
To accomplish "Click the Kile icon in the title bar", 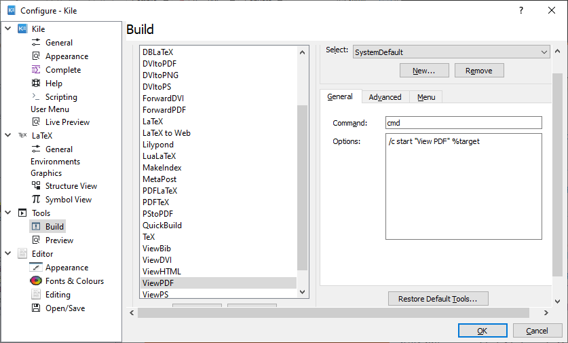I will 12,10.
